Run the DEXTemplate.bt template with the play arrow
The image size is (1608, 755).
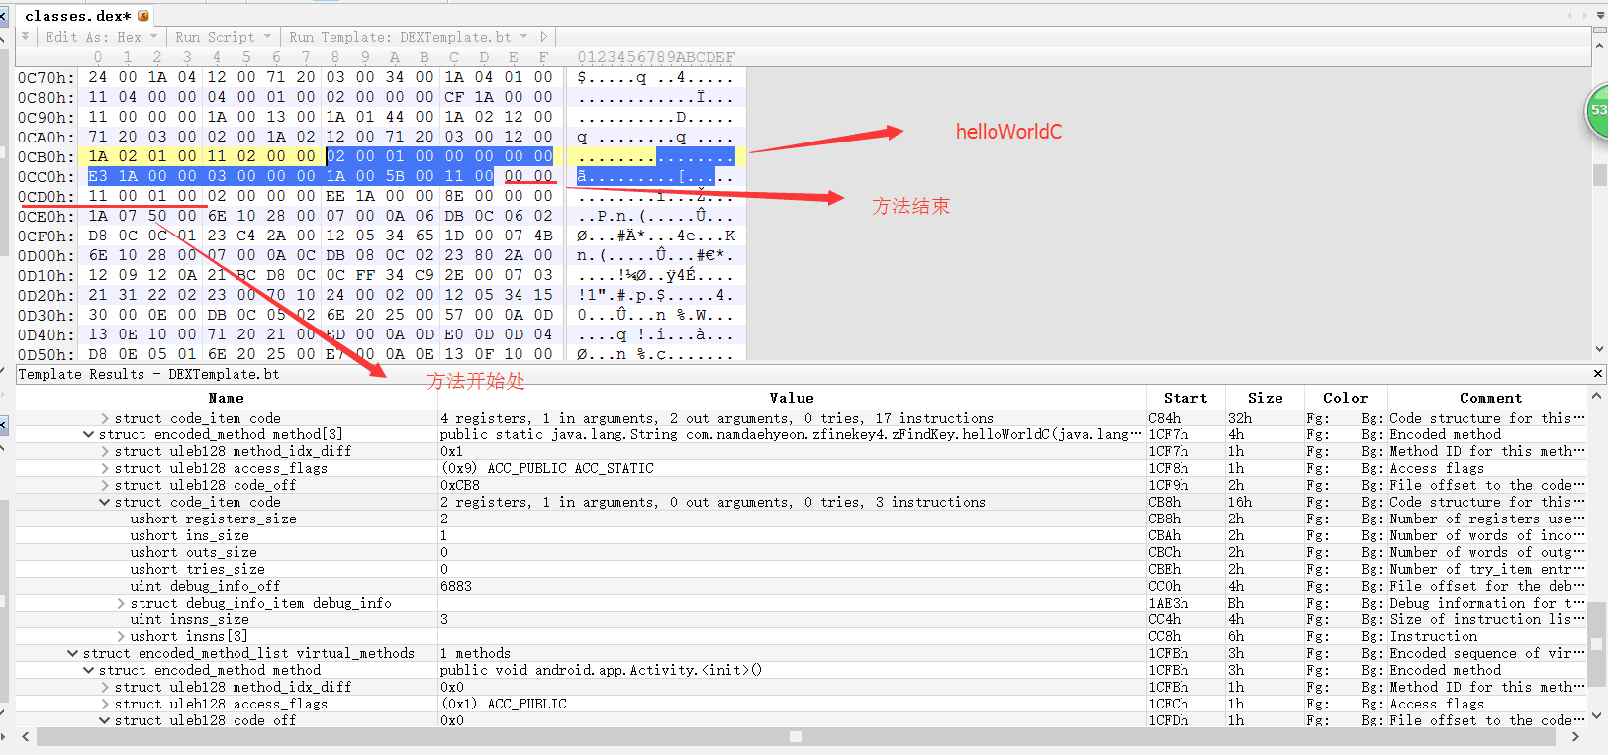click(x=543, y=37)
